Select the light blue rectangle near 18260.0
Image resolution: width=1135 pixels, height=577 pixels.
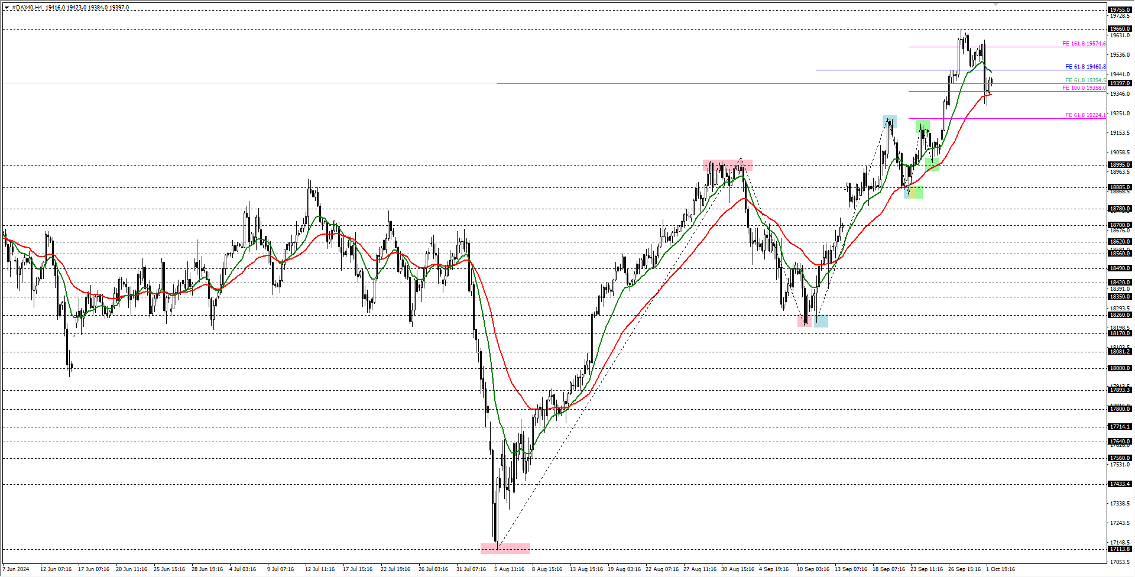coord(821,321)
